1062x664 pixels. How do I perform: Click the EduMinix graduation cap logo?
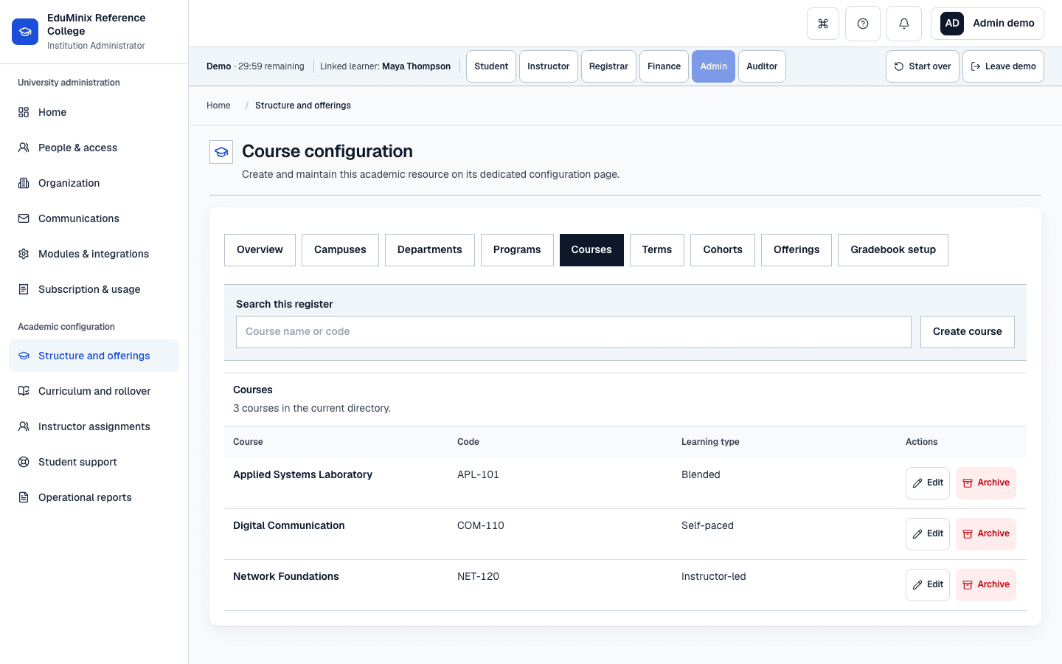point(25,32)
